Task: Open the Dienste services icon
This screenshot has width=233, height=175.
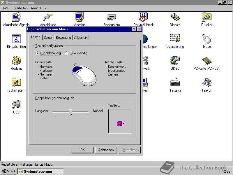Action: [175, 17]
